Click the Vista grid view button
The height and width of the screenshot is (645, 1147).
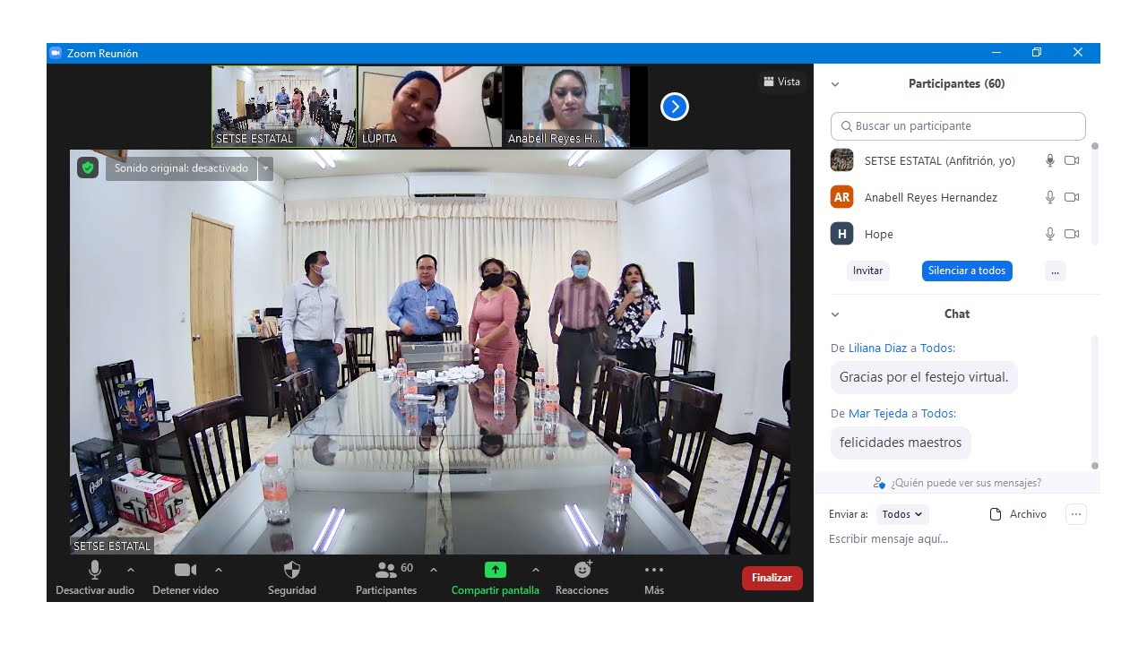[781, 82]
